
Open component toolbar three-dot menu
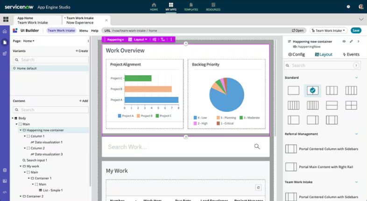(171, 39)
